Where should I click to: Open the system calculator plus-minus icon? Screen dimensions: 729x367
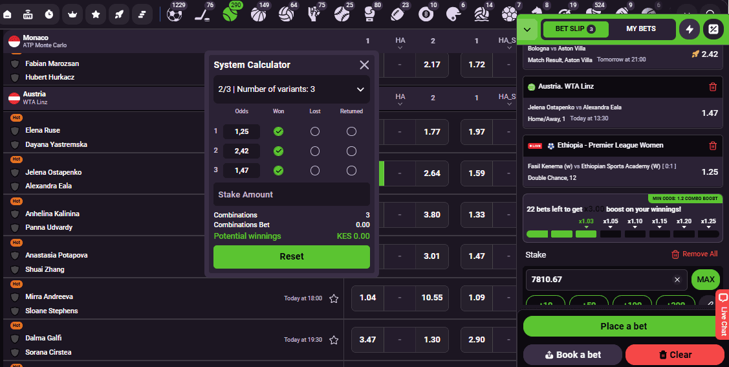click(713, 29)
